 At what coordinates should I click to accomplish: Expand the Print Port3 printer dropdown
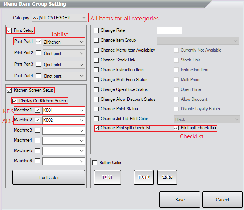point(63,65)
